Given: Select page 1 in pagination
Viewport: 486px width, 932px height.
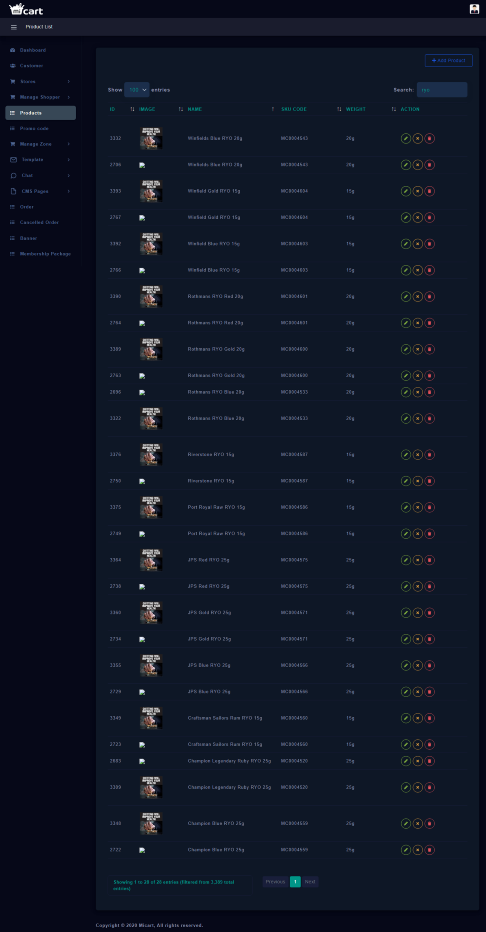Looking at the screenshot, I should click(295, 882).
